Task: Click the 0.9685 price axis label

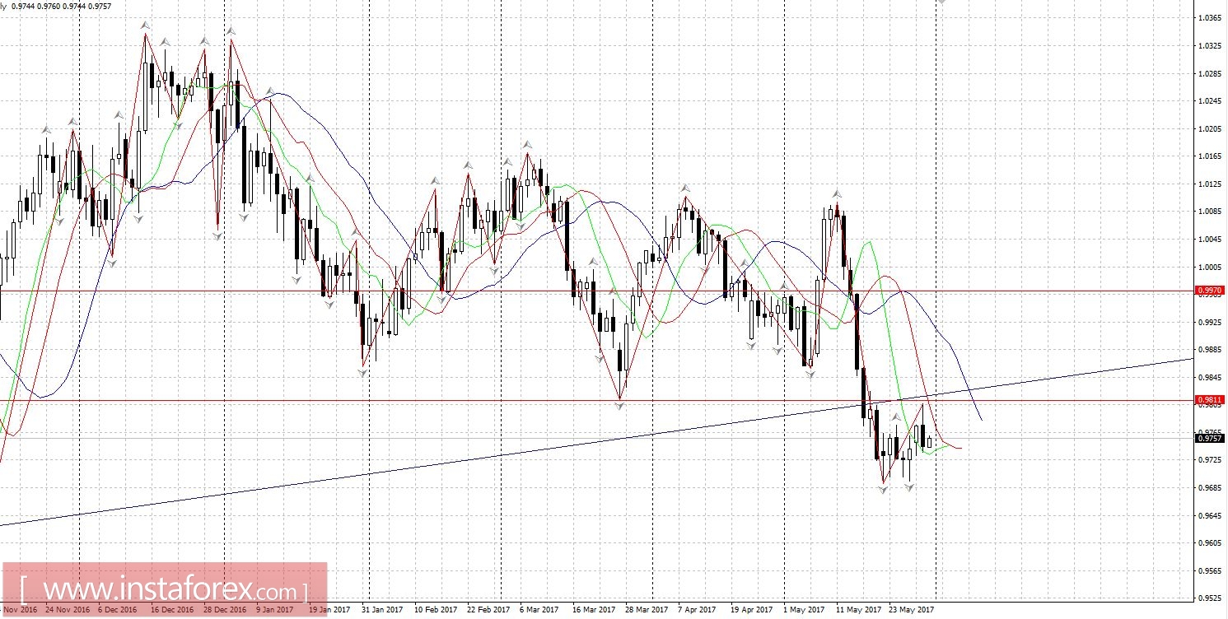Action: 1210,488
